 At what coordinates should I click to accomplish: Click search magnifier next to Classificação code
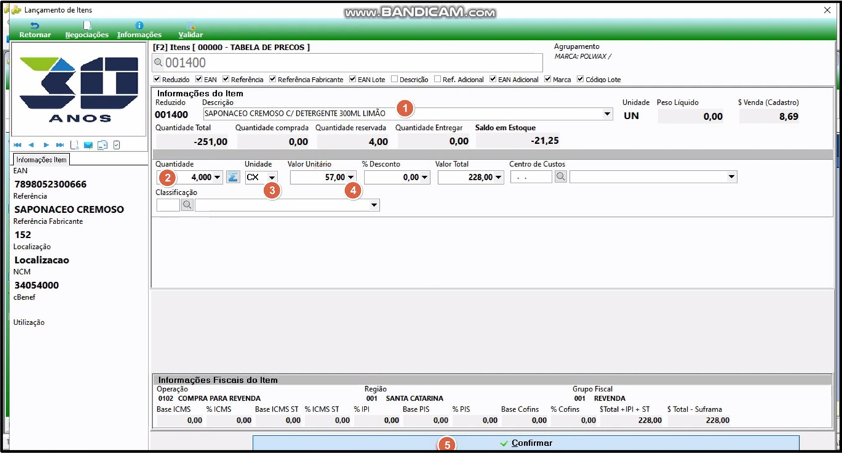pos(187,205)
